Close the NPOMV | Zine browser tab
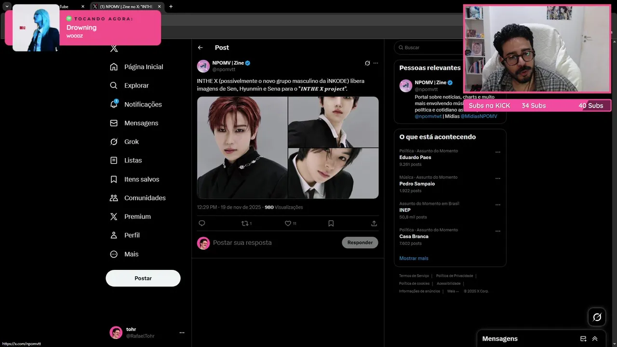Image resolution: width=617 pixels, height=347 pixels. click(x=159, y=7)
